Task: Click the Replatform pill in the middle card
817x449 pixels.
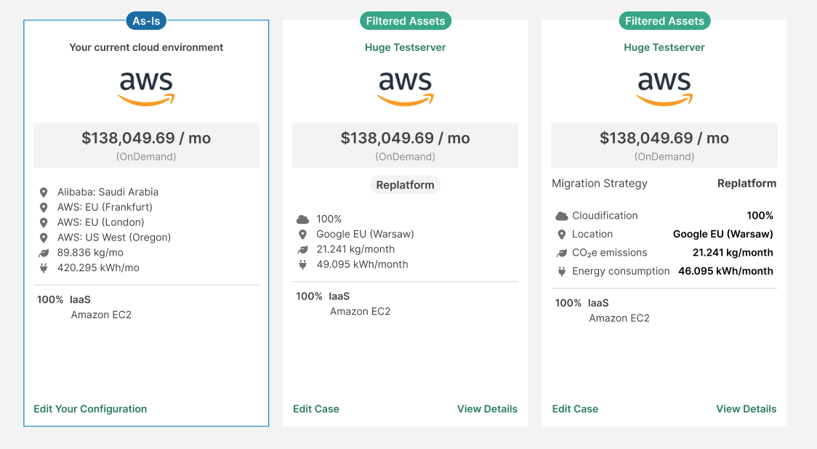Action: (406, 185)
